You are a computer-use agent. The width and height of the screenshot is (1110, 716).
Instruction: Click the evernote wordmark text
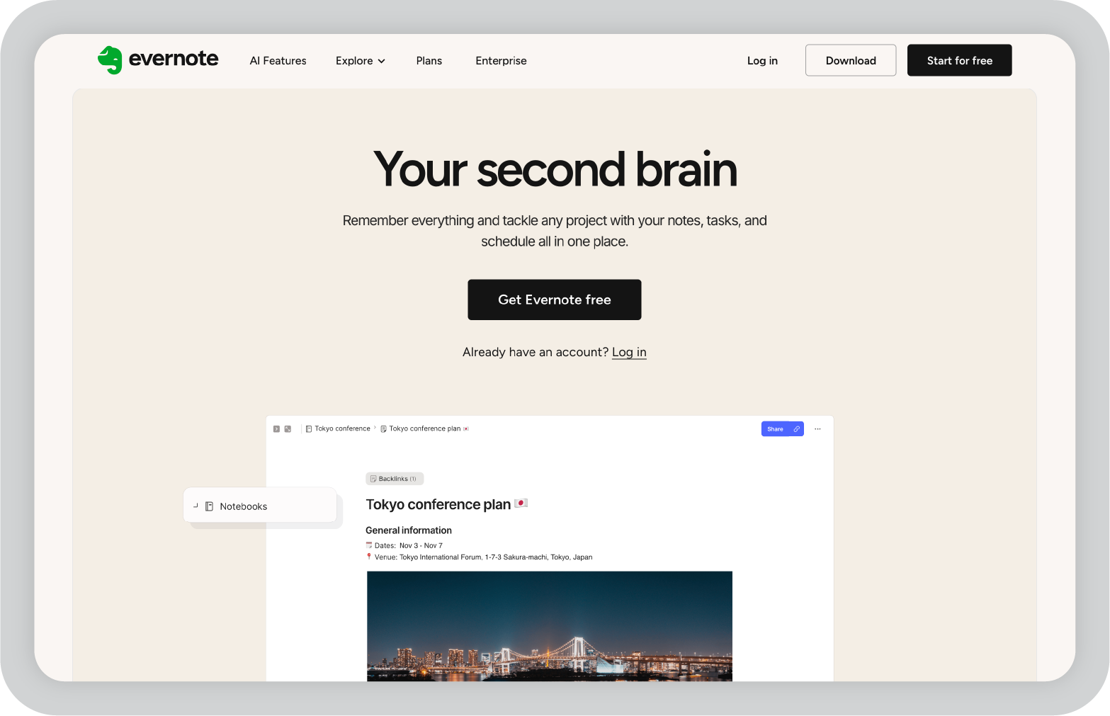click(174, 59)
